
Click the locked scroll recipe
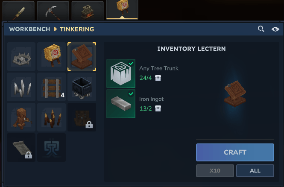[x=21, y=148]
